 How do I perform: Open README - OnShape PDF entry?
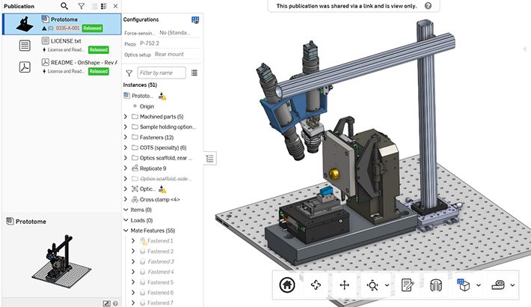tap(84, 62)
